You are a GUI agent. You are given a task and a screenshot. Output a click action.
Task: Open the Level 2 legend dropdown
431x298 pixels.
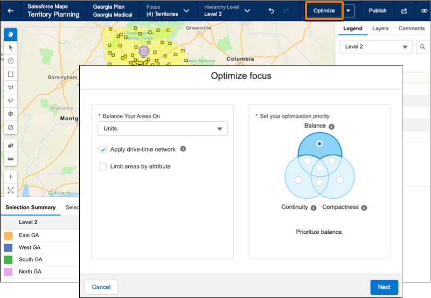pyautogui.click(x=376, y=47)
